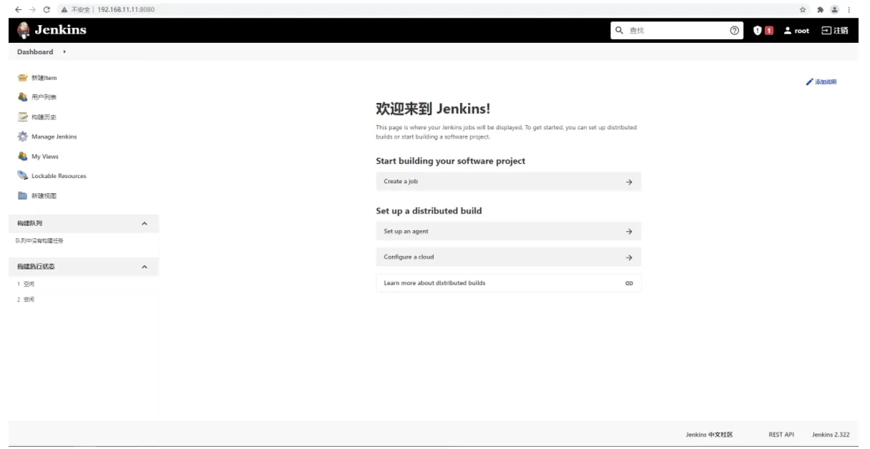
Task: Click the 注销 logout icon
Action: [826, 31]
